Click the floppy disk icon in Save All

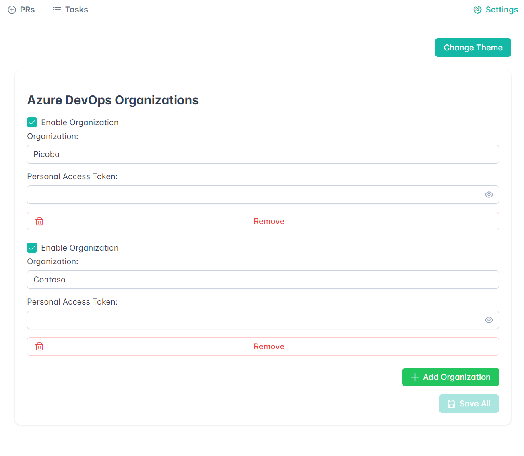click(452, 404)
